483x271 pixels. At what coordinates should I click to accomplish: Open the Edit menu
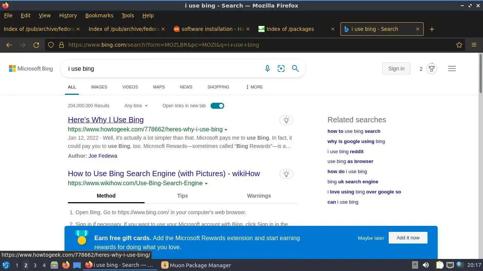(x=26, y=15)
